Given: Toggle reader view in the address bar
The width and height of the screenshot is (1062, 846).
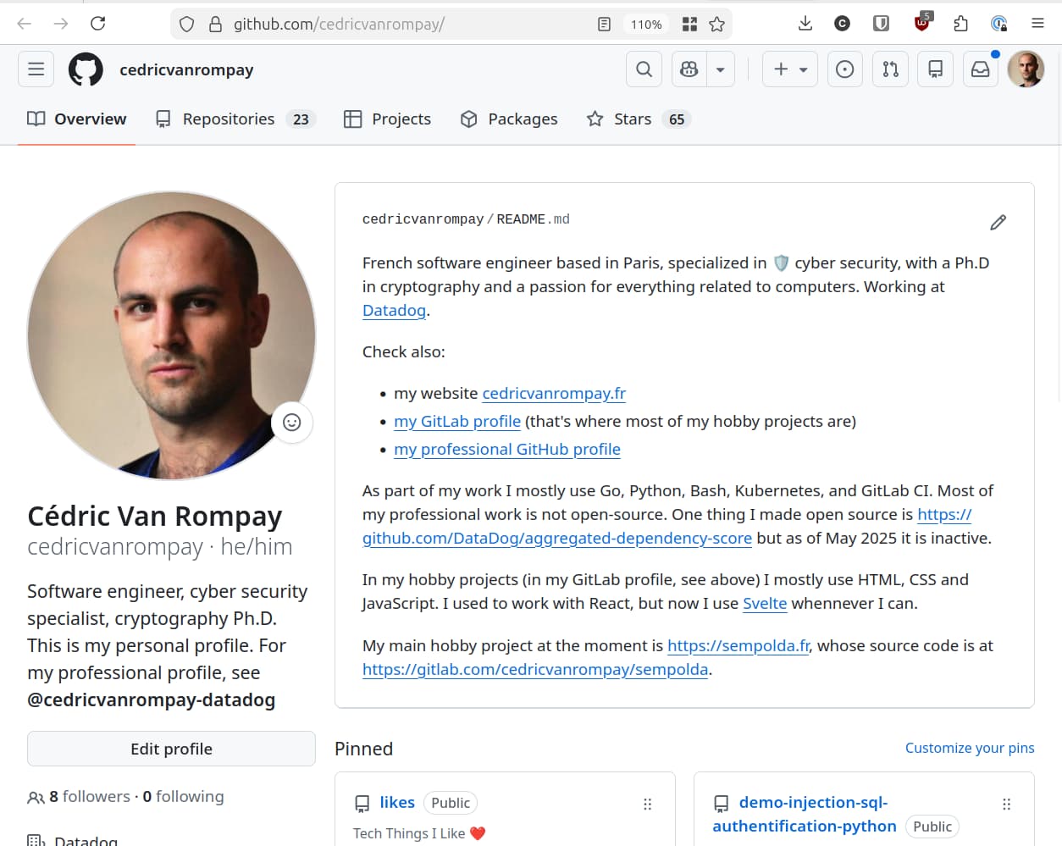Looking at the screenshot, I should [x=604, y=24].
